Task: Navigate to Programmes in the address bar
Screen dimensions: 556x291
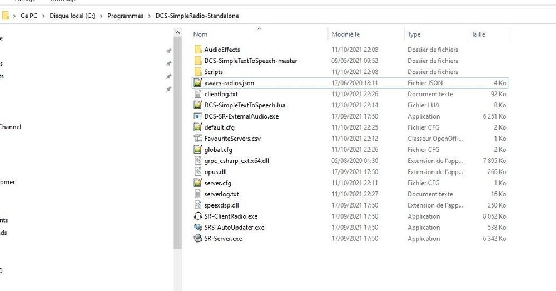Action: click(x=125, y=16)
